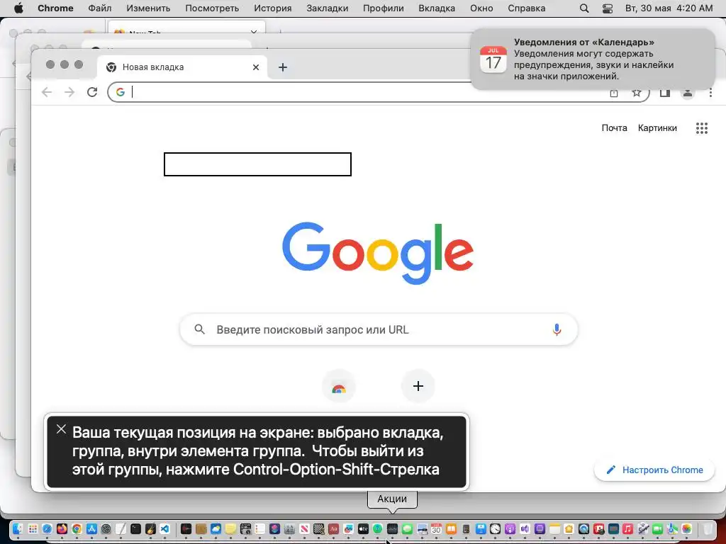Open News from the Dock
726x544 pixels.
tap(304, 528)
